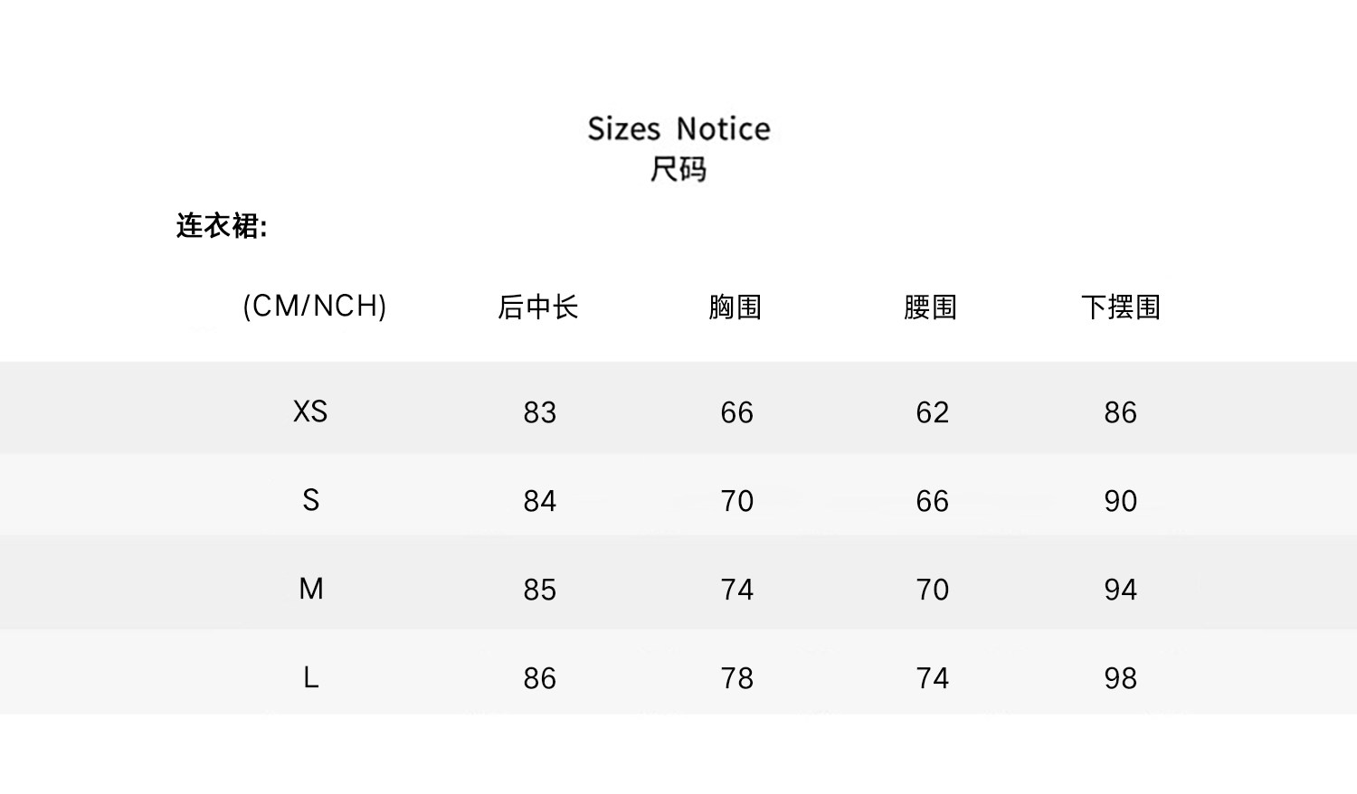Select S row 后中长 value 84
The image size is (1357, 794).
tap(539, 501)
